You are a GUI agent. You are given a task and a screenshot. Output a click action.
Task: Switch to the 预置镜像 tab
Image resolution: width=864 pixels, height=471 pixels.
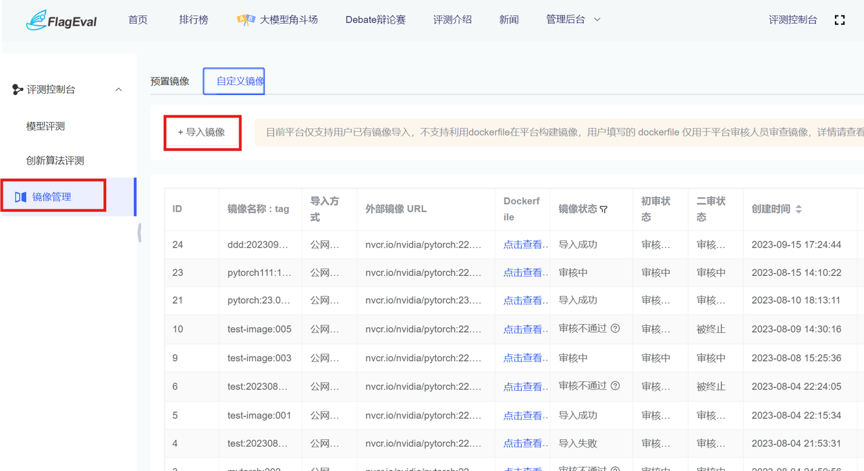click(169, 81)
